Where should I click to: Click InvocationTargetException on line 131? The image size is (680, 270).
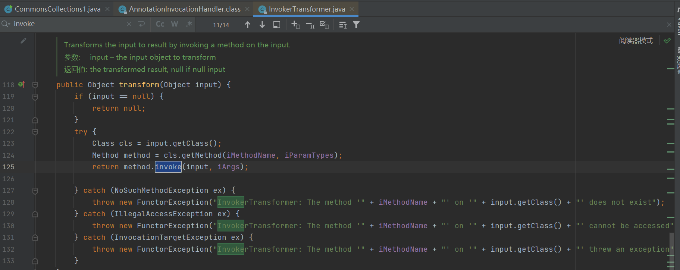170,237
